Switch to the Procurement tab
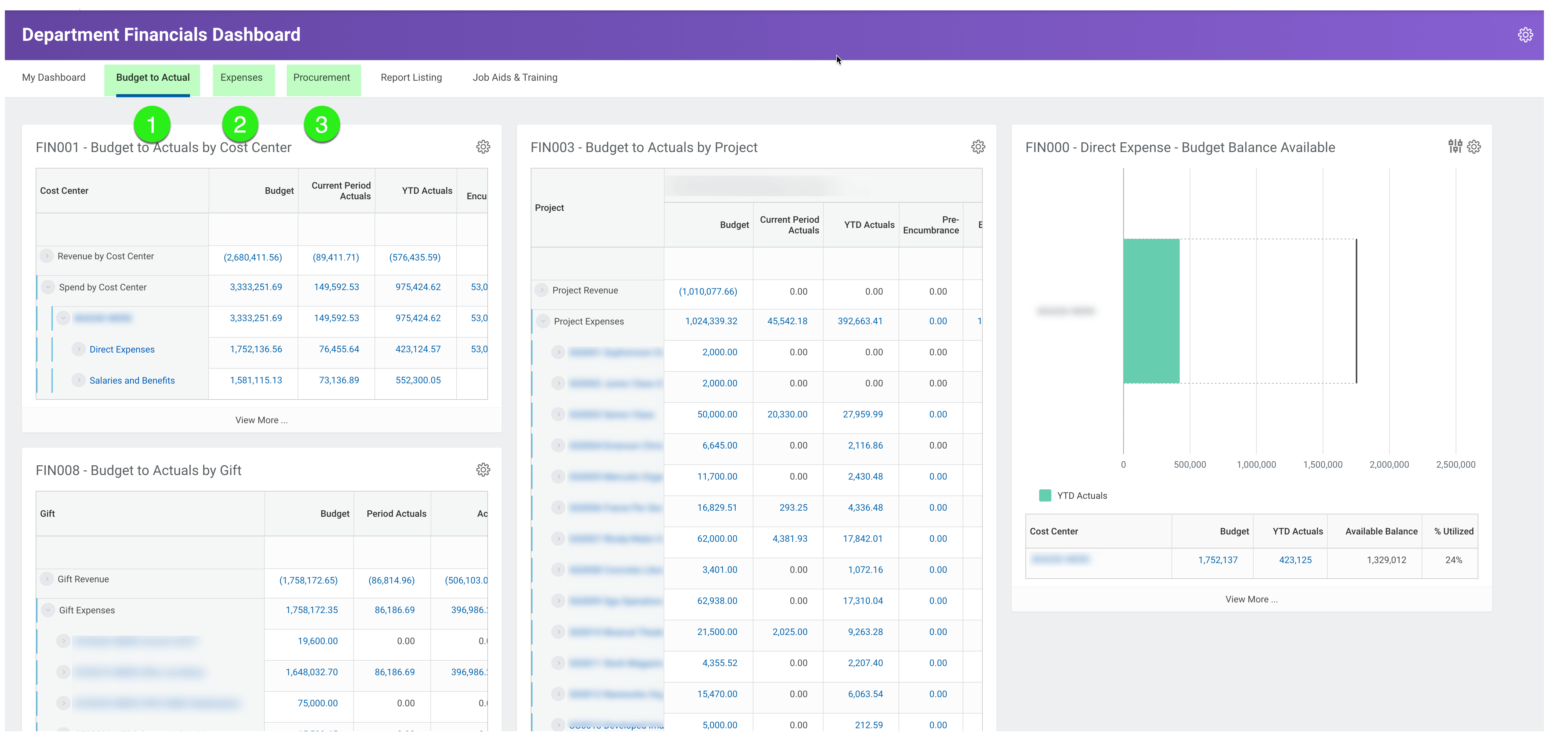The width and height of the screenshot is (1547, 752). [x=321, y=77]
